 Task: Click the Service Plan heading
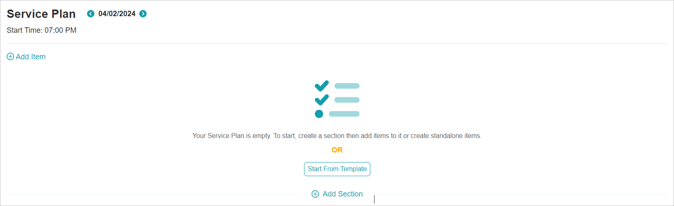[41, 14]
